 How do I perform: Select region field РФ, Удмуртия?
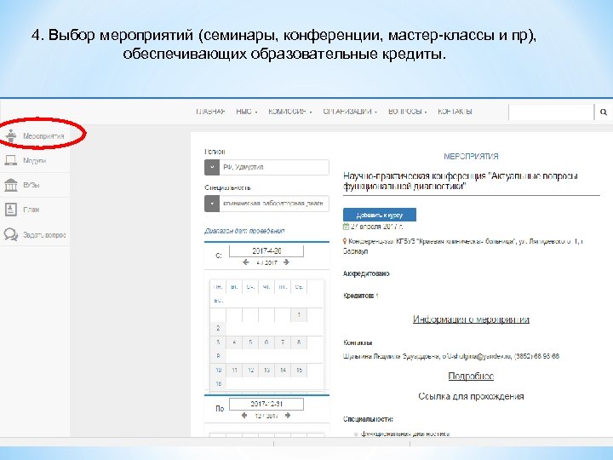coord(274,168)
